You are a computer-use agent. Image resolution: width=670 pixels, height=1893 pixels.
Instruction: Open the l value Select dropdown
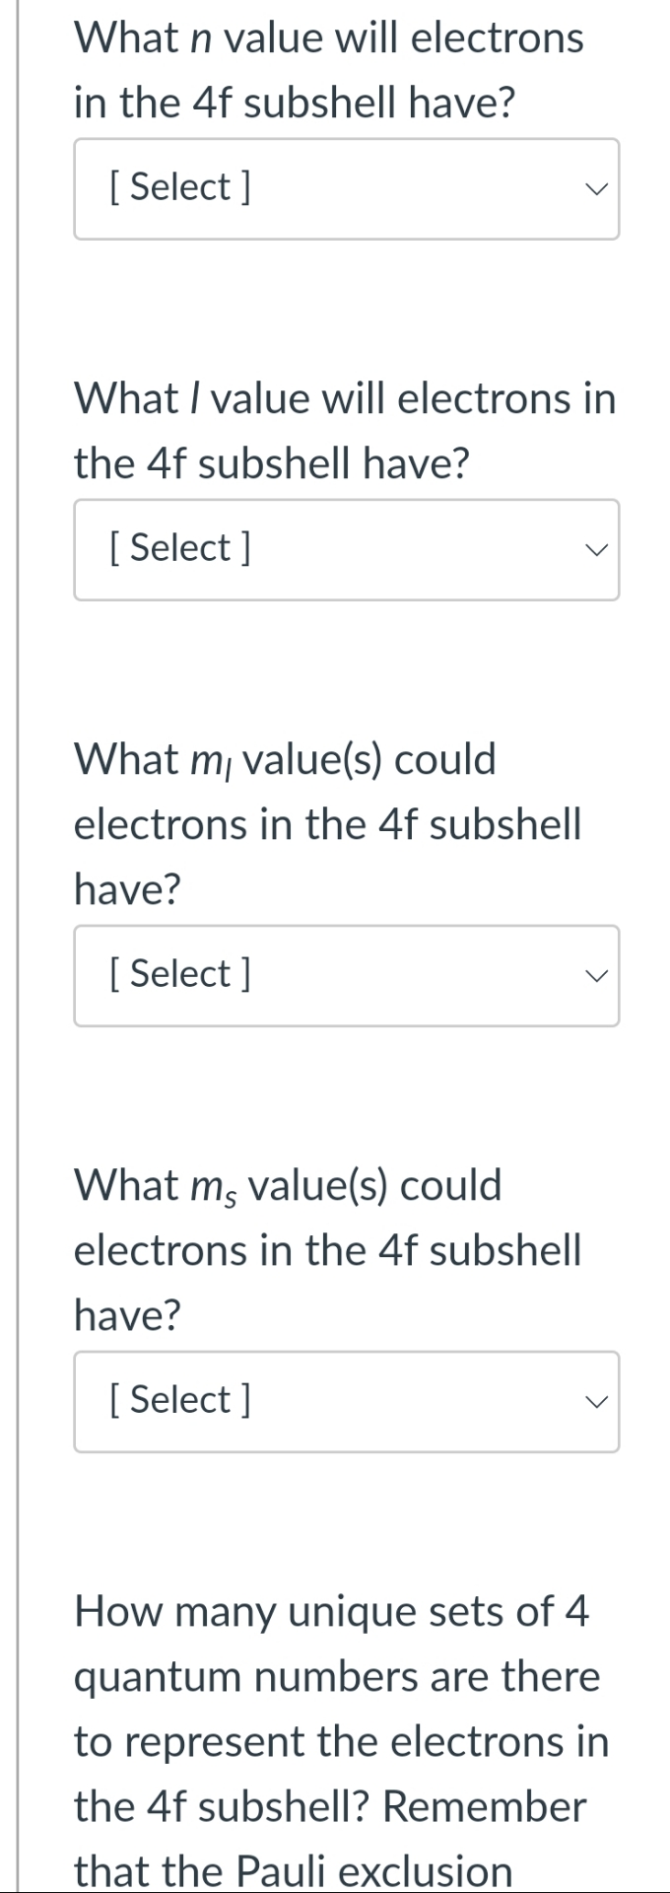(347, 549)
